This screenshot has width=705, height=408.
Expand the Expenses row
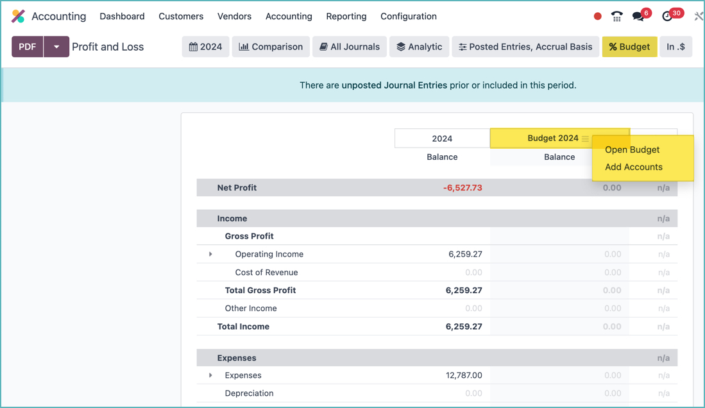[210, 375]
